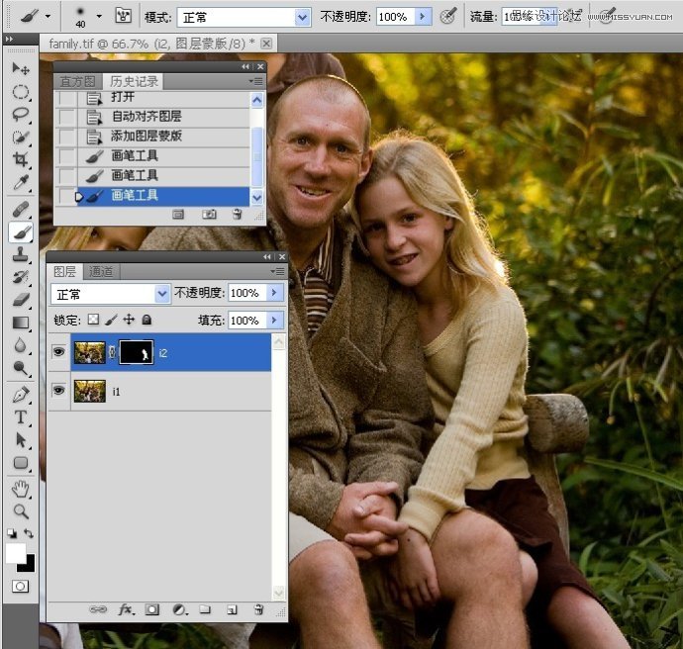Select the Healing Brush tool

coord(21,209)
